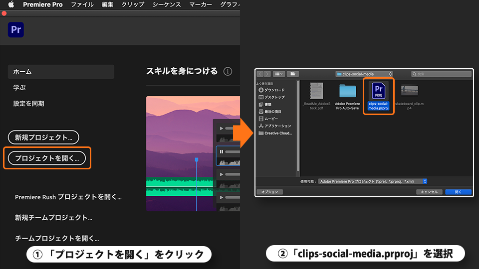The image size is (479, 269).
Task: Select the Adobe Premiere Pro Auto-Save folder
Action: [x=347, y=91]
